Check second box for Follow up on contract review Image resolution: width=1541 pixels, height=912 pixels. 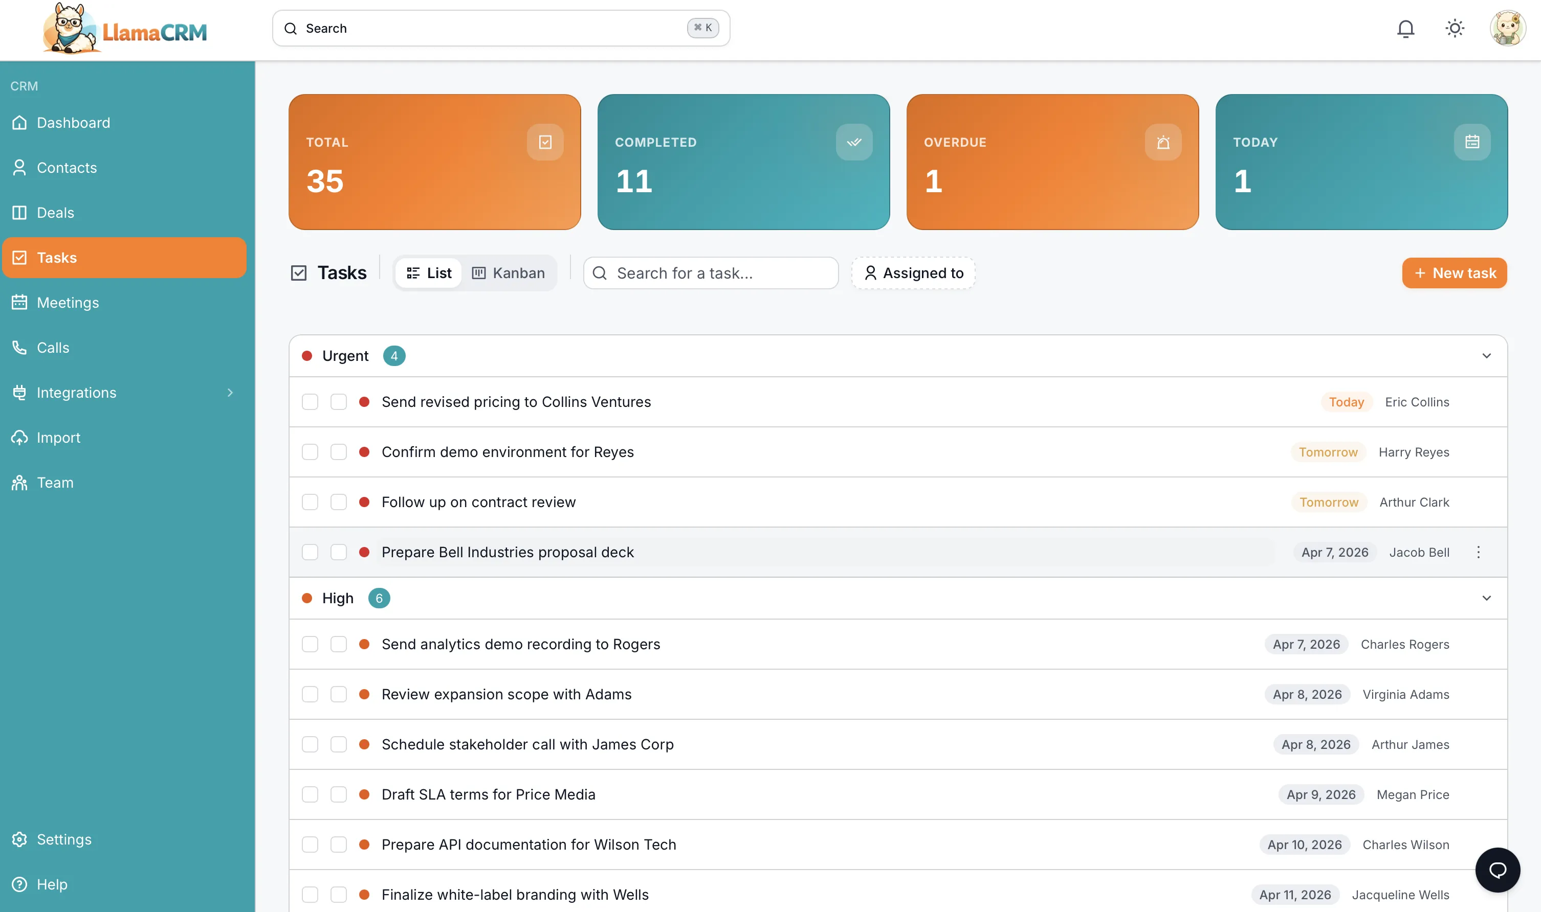click(x=338, y=502)
